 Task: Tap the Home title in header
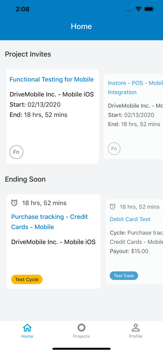point(81,26)
